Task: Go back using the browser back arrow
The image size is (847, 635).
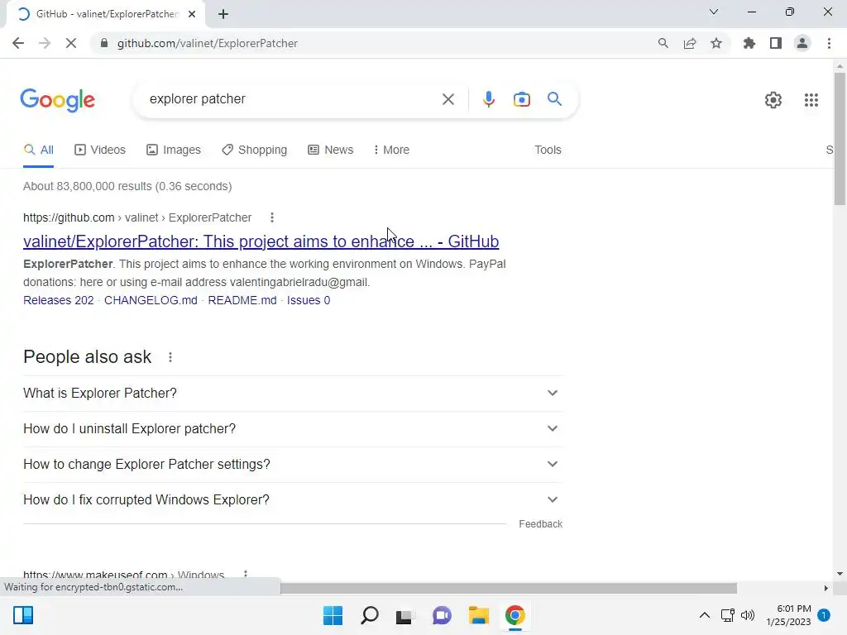Action: (x=18, y=43)
